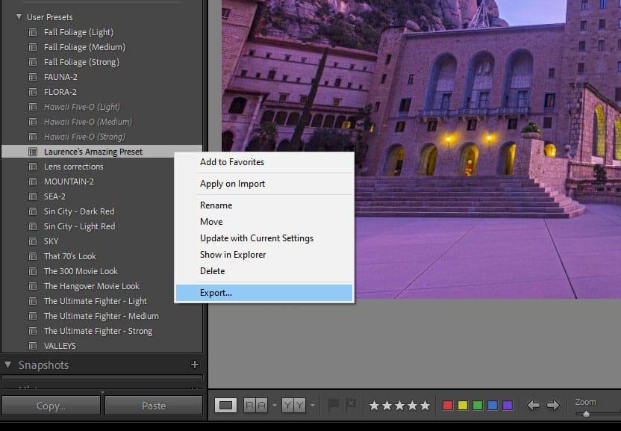
Task: Go to previous photo with the left arrow
Action: point(534,405)
